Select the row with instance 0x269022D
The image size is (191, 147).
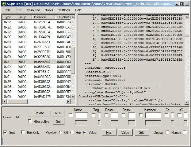pyautogui.click(x=36, y=42)
